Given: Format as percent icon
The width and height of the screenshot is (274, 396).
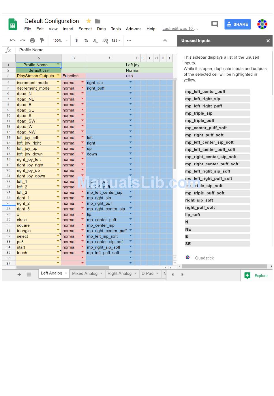Looking at the screenshot, I should pos(86,40).
